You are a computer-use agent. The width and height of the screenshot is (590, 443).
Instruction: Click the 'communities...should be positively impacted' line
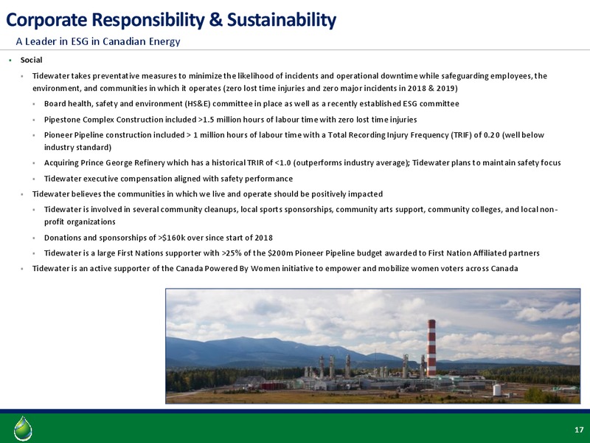pyautogui.click(x=207, y=194)
